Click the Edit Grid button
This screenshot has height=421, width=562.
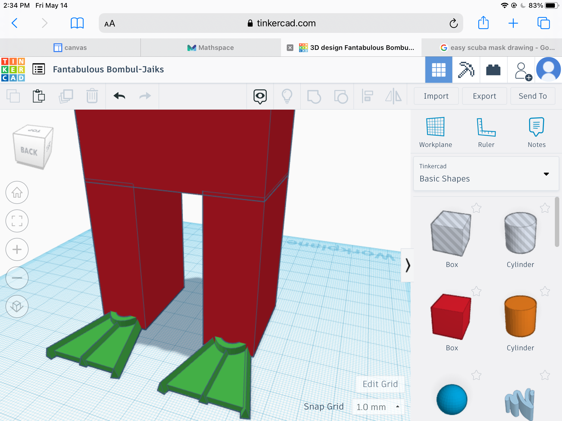click(x=380, y=384)
